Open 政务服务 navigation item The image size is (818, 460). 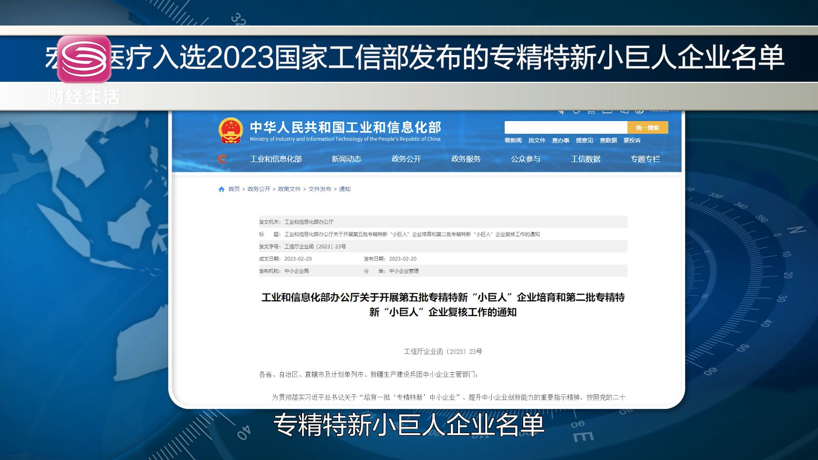[466, 159]
